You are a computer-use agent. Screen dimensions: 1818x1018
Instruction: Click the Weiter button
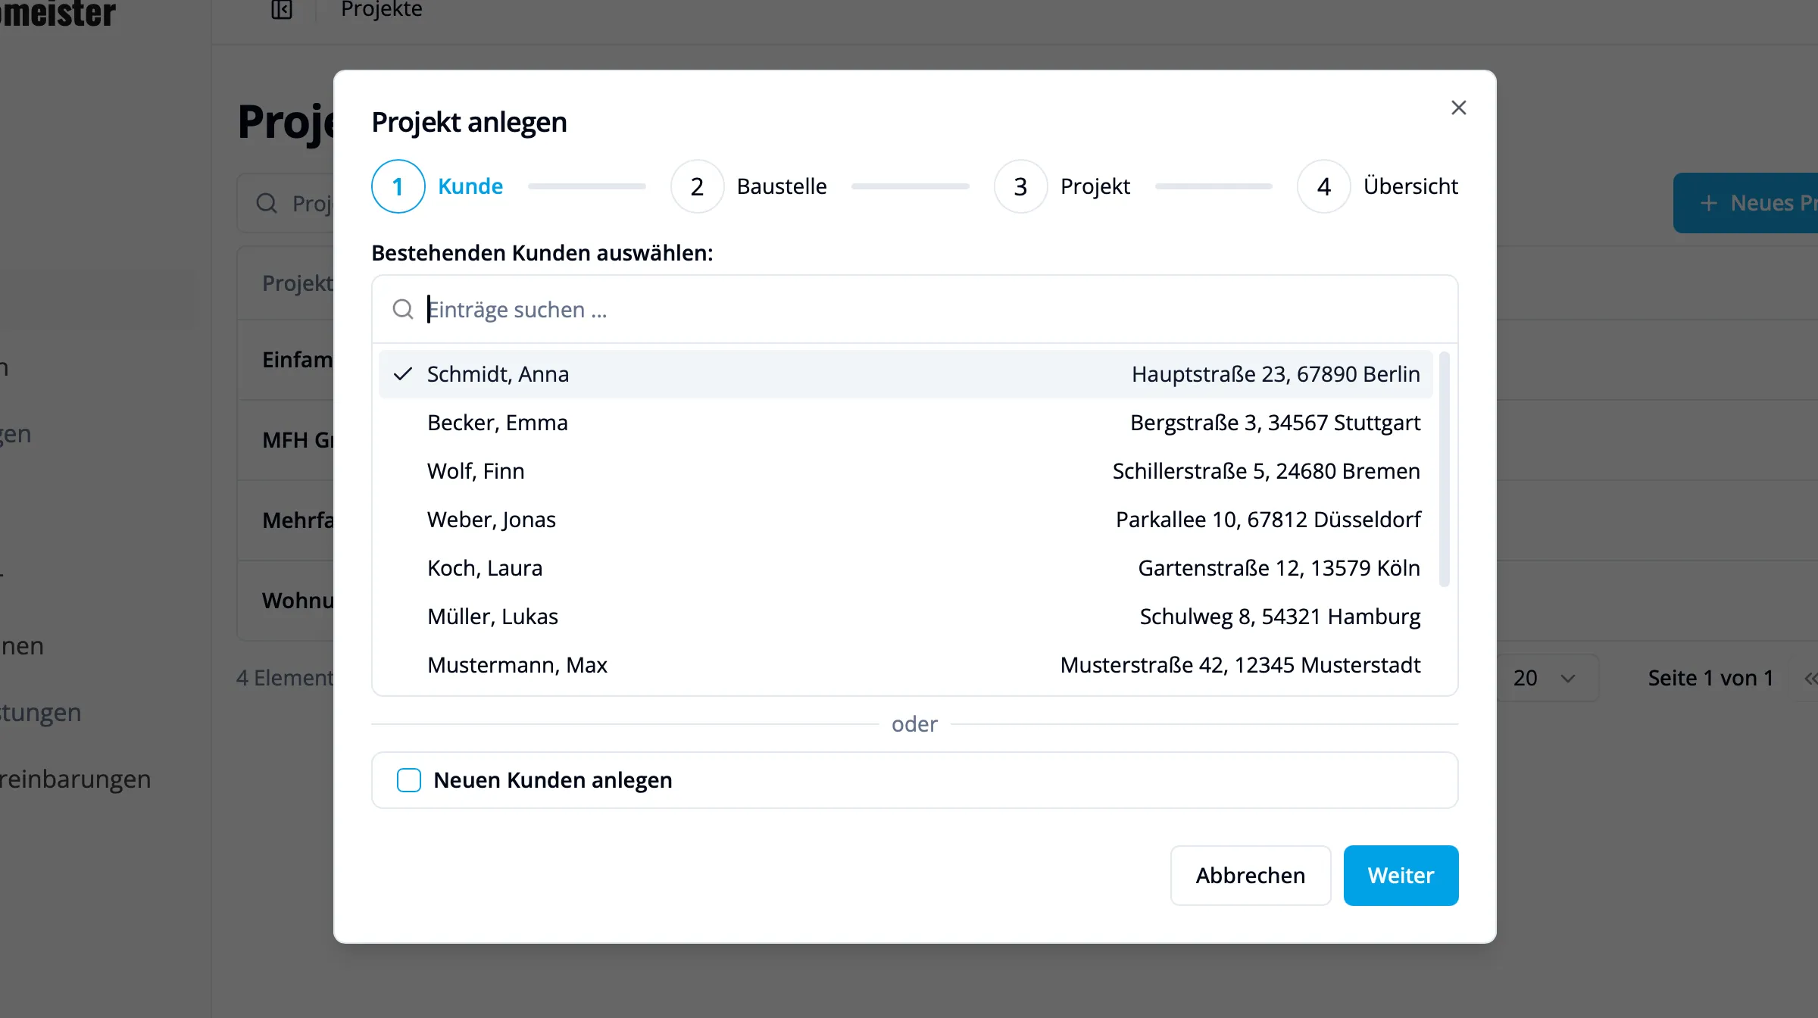1401,876
